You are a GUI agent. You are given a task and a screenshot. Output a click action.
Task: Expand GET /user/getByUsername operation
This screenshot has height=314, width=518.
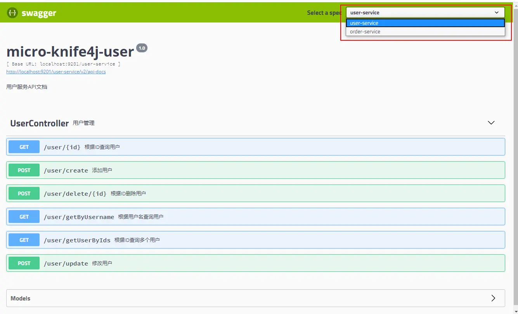pyautogui.click(x=256, y=217)
